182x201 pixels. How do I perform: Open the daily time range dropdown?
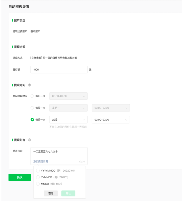(68, 96)
